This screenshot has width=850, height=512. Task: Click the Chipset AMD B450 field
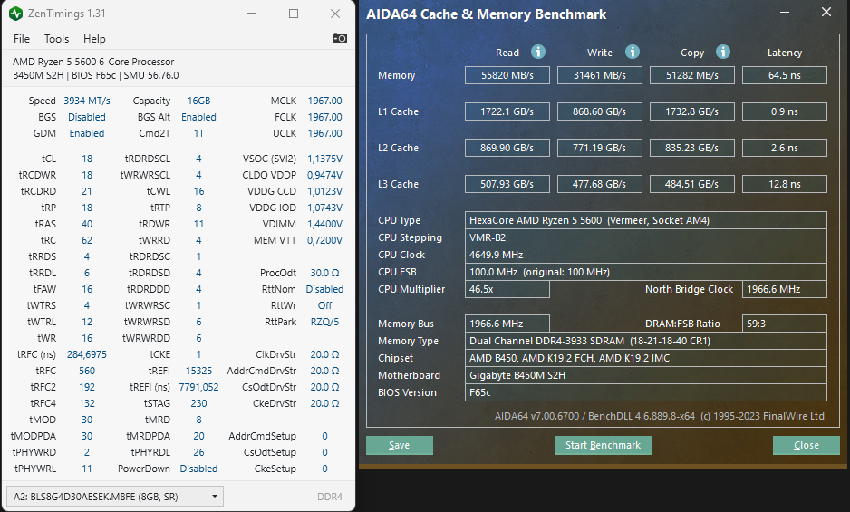645,358
